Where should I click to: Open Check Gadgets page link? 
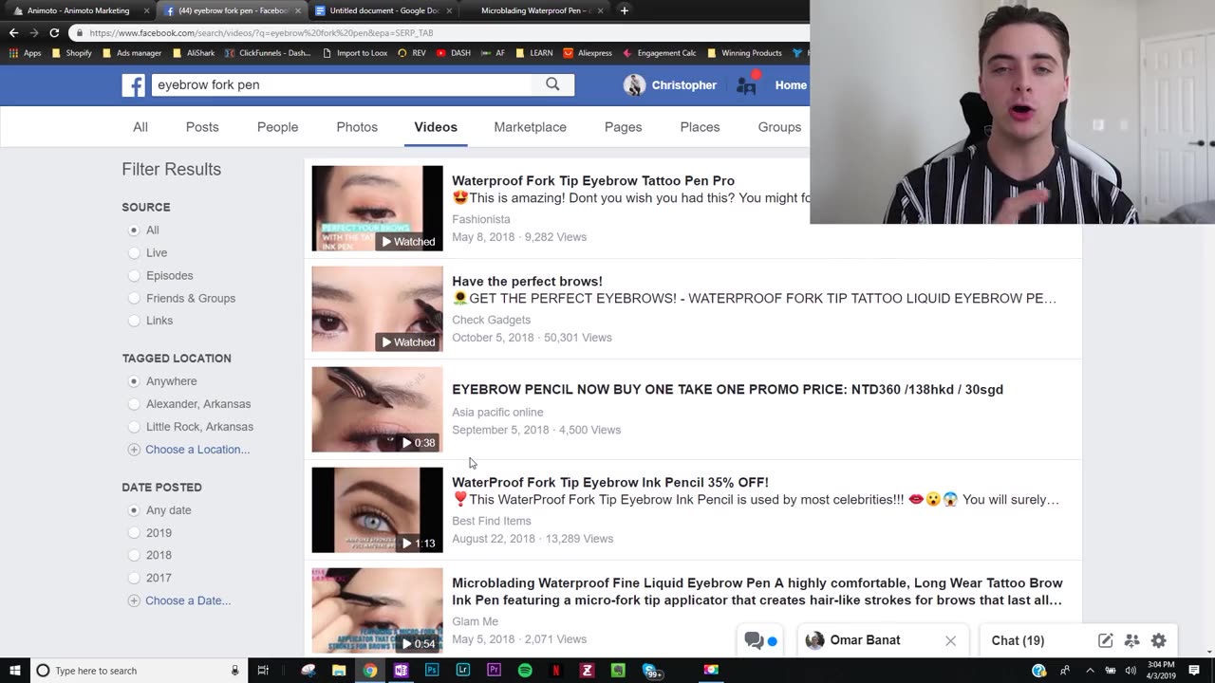click(491, 320)
